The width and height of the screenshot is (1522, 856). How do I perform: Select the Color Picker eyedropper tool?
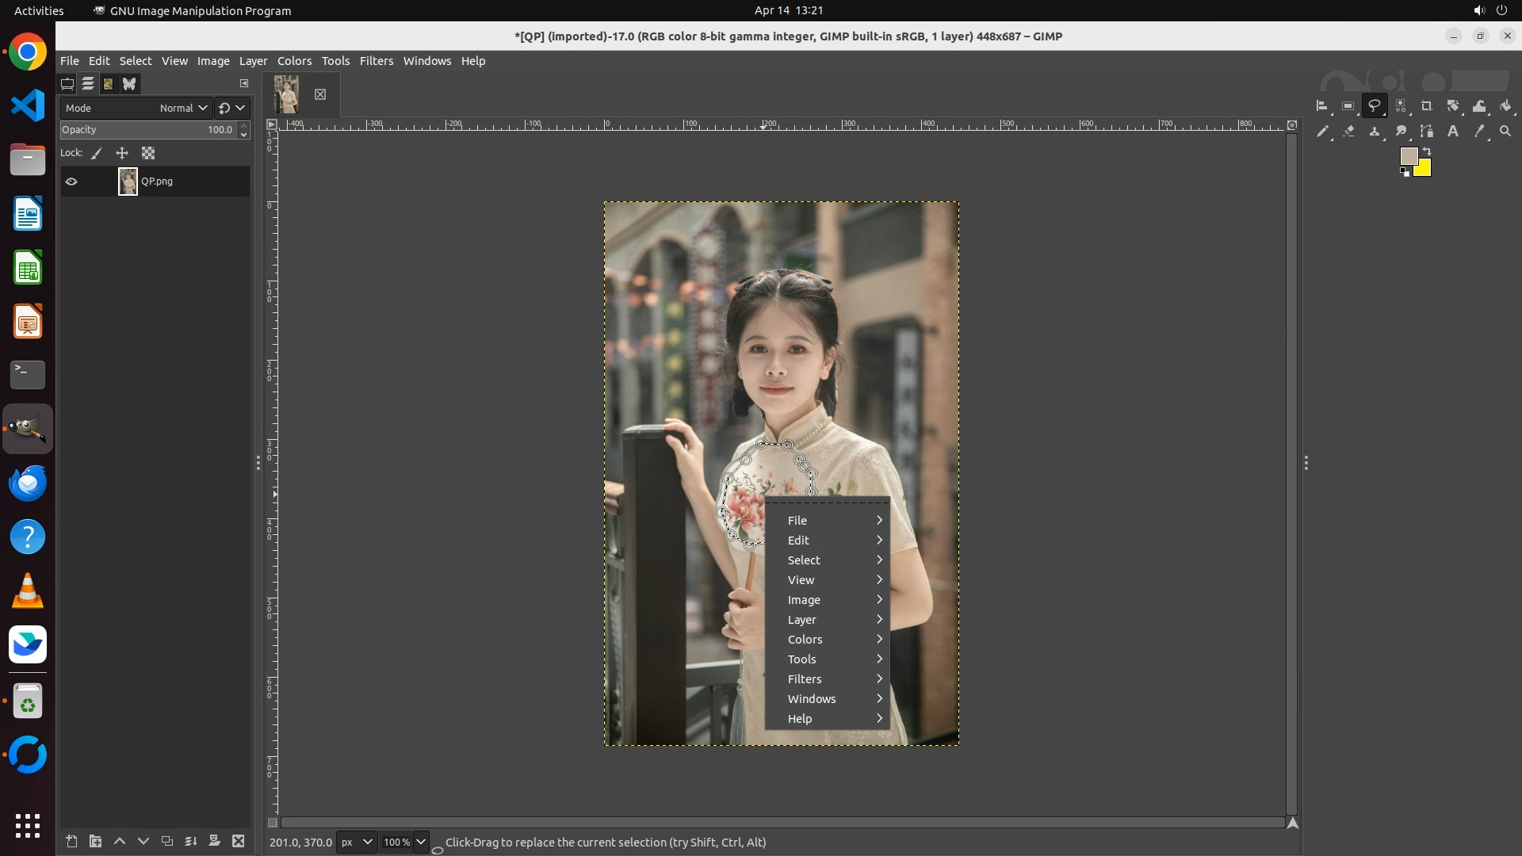tap(1479, 132)
